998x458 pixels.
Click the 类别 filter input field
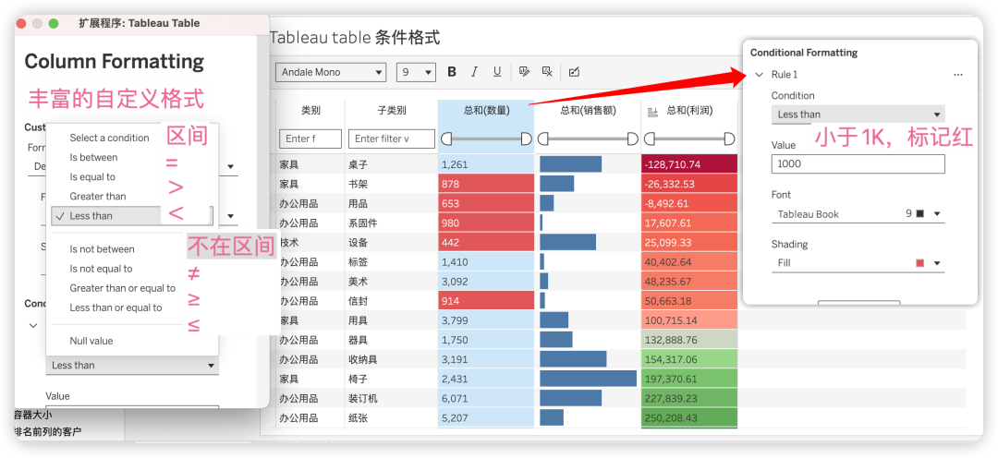coord(310,139)
